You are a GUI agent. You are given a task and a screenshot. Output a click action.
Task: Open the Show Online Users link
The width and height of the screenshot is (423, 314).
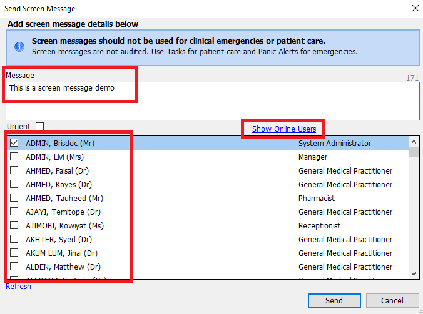click(284, 129)
